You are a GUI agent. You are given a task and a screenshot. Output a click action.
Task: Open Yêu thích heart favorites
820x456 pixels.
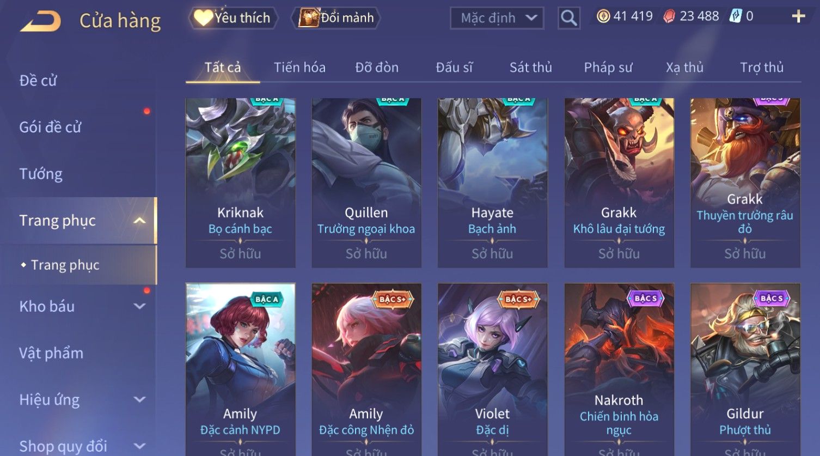tap(233, 18)
